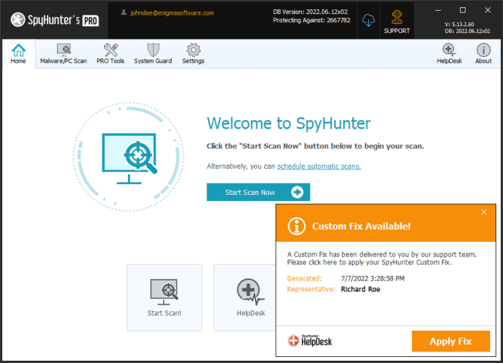The image size is (503, 363).
Task: Click the SpyHunter 5 PRO logo
Action: [54, 20]
